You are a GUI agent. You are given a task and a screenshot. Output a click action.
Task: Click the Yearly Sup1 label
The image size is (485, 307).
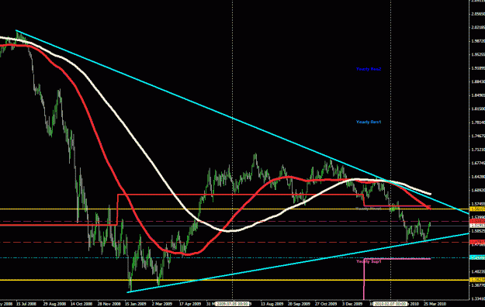tap(369, 261)
